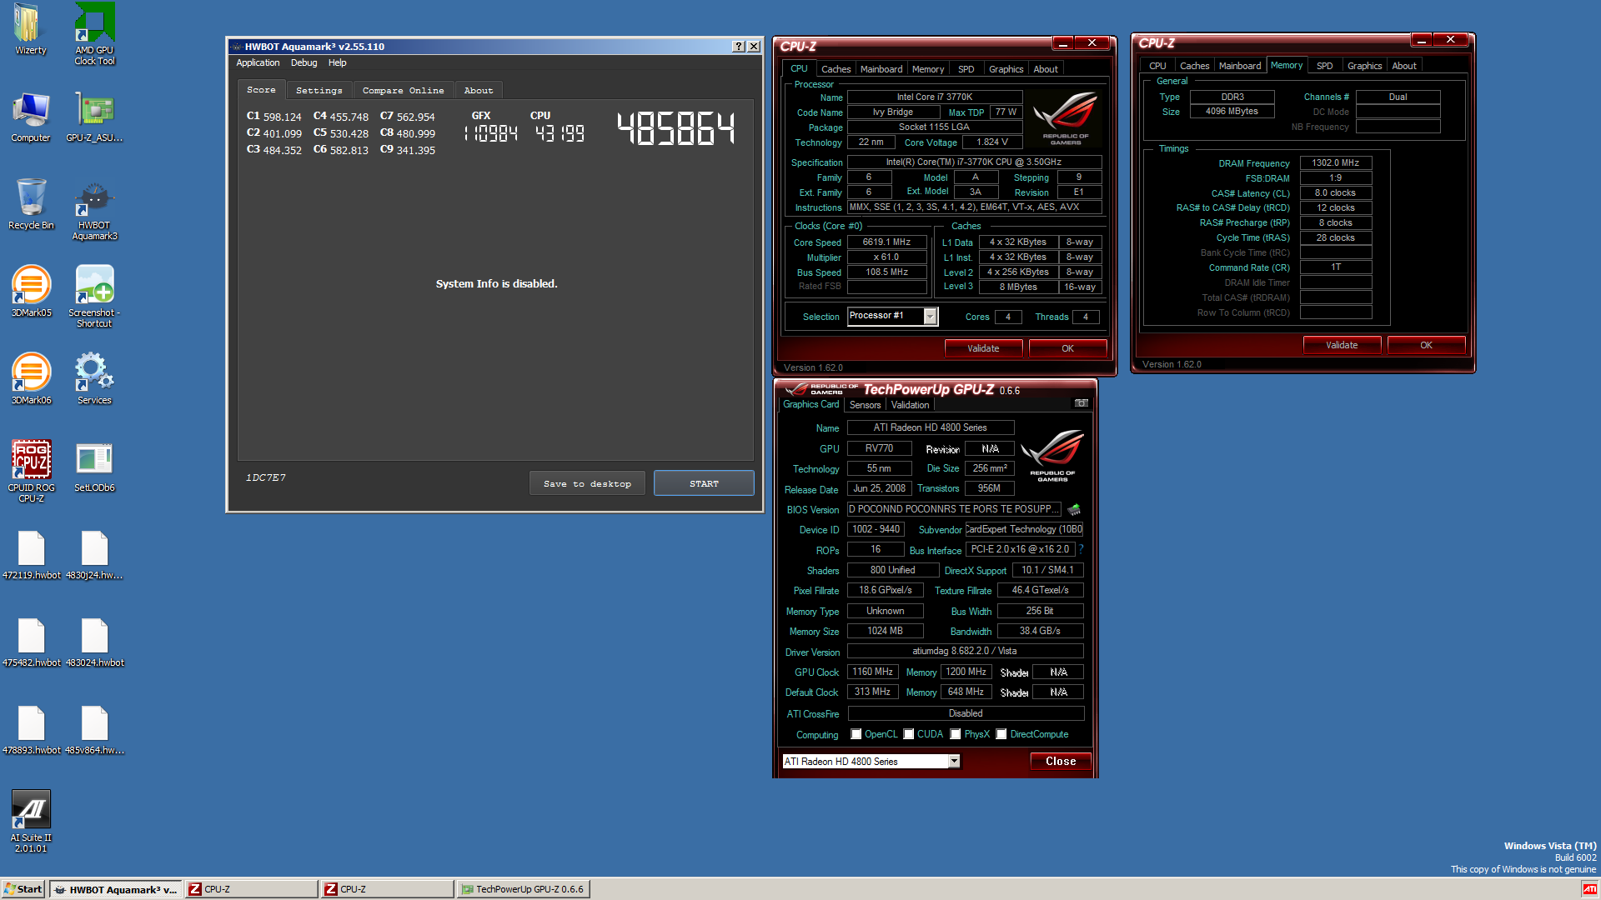This screenshot has width=1601, height=900.
Task: Click the Aquamark3 help question button
Action: pyautogui.click(x=738, y=47)
